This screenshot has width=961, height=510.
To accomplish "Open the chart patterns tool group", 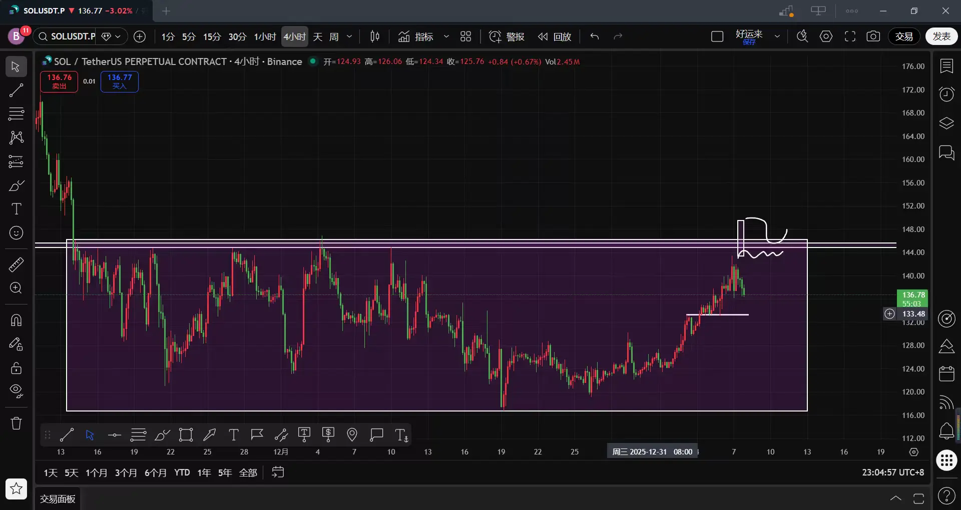I will click(x=16, y=137).
